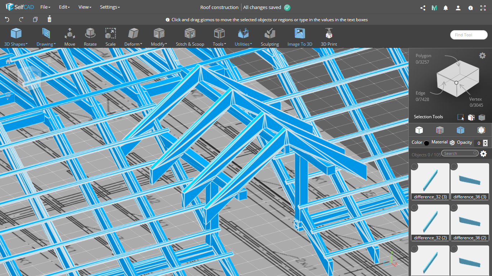
Task: Enable wireframe view mode
Action: (x=439, y=130)
